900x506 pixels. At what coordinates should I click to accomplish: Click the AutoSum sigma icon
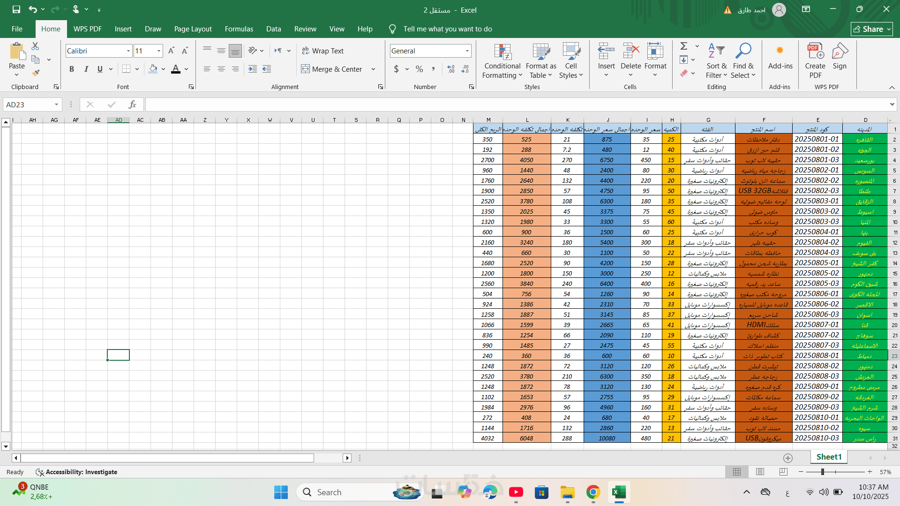pos(684,46)
